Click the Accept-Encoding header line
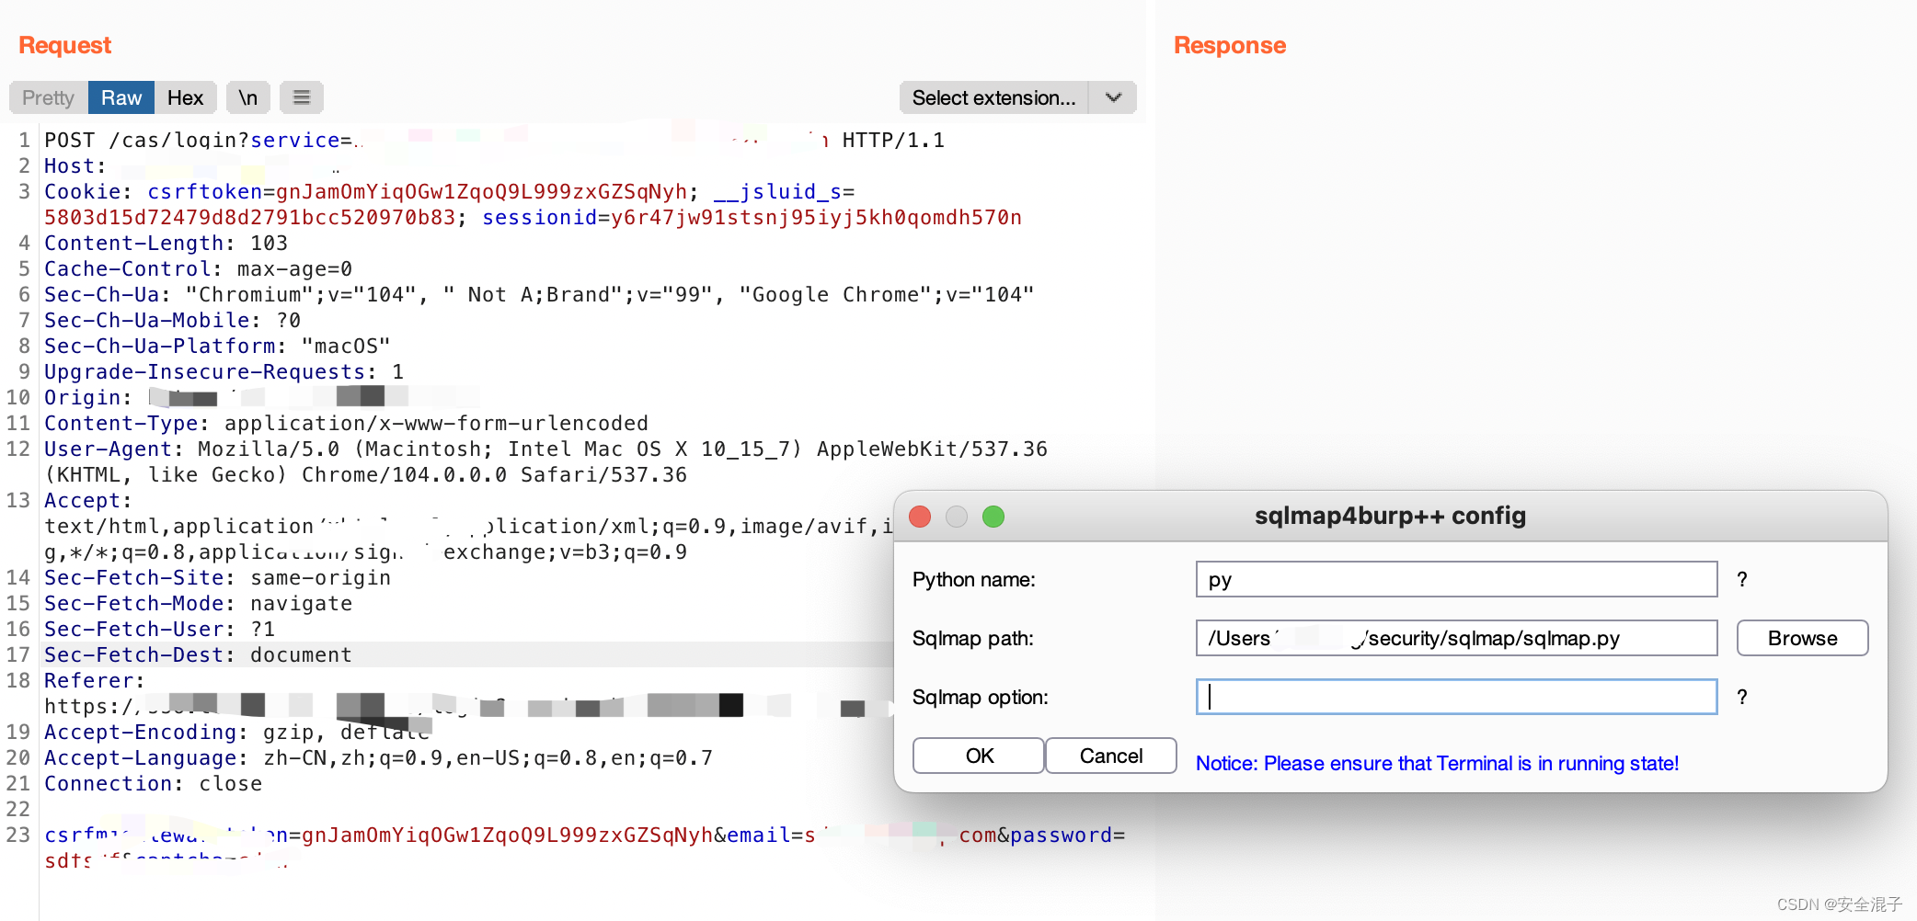The width and height of the screenshot is (1917, 921). click(x=236, y=732)
